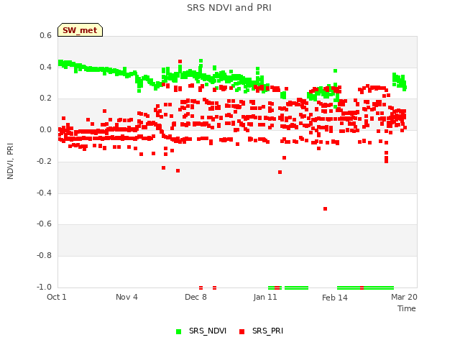Click the Jan 11 x-axis tick label
The height and width of the screenshot is (345, 460).
click(x=265, y=297)
